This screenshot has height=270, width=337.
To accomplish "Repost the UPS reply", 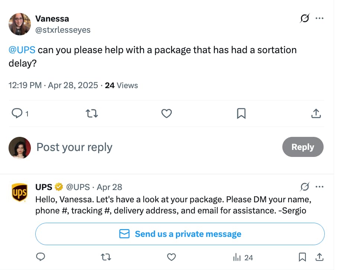I will click(106, 257).
